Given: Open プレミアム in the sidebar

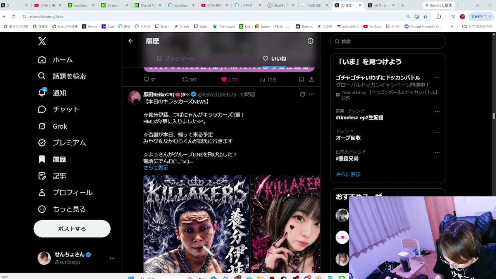Looking at the screenshot, I should pos(62,143).
